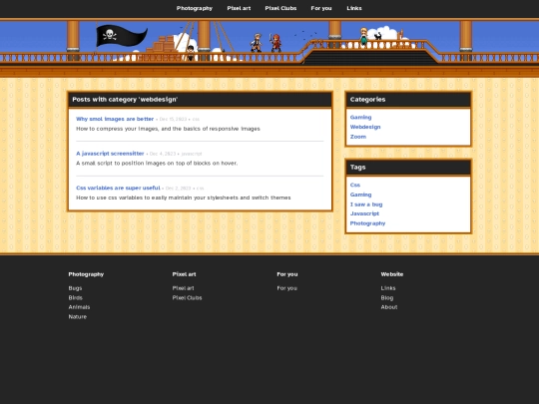This screenshot has height=404, width=539.
Task: Select Css in Tags panel
Action: pyautogui.click(x=355, y=185)
